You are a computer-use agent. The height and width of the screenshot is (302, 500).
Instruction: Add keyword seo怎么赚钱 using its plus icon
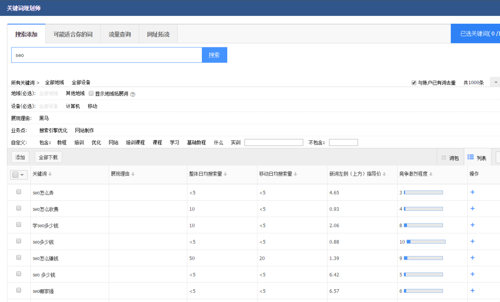(472, 258)
